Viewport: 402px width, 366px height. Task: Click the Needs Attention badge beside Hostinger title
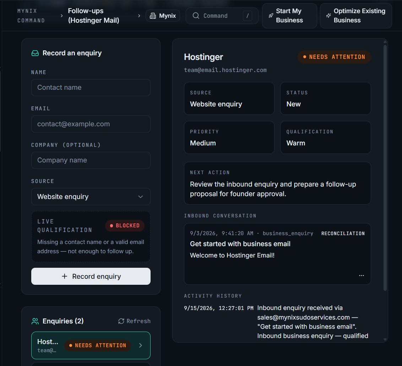click(334, 57)
